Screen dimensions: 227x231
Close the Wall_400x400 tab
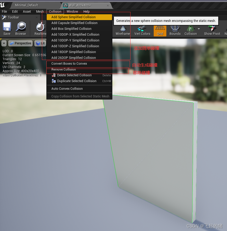[x=108, y=6]
